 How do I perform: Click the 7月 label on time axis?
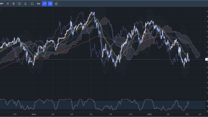[91, 114]
